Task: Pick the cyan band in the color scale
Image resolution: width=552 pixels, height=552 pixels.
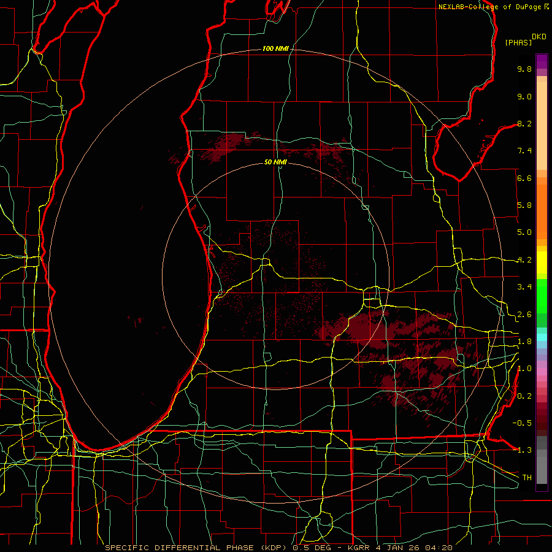Action: (x=542, y=337)
